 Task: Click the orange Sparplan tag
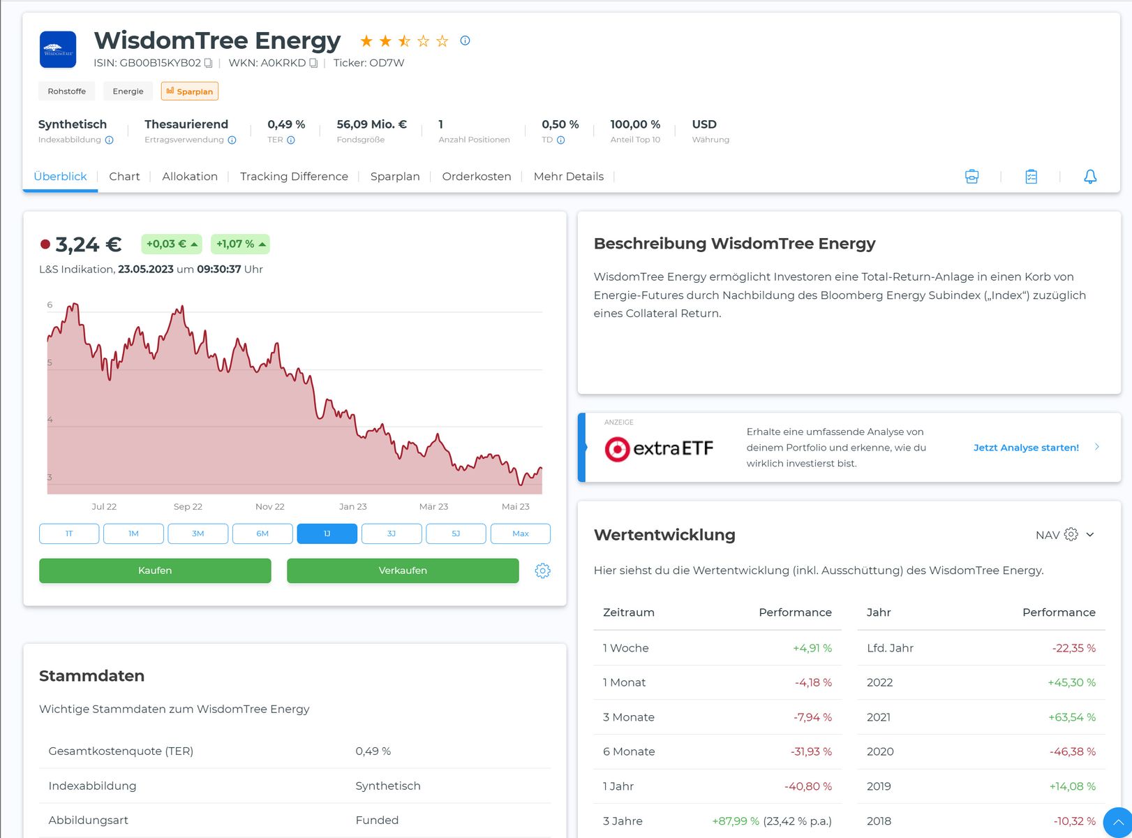click(x=190, y=91)
